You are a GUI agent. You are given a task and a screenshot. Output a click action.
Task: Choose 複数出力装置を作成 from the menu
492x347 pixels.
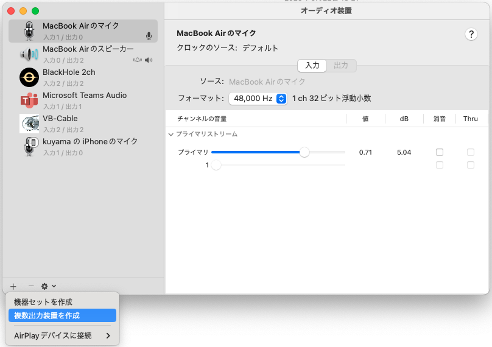[x=62, y=315]
